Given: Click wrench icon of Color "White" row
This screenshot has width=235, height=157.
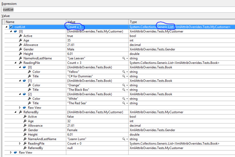Looking at the screenshot, I should coord(30,99).
